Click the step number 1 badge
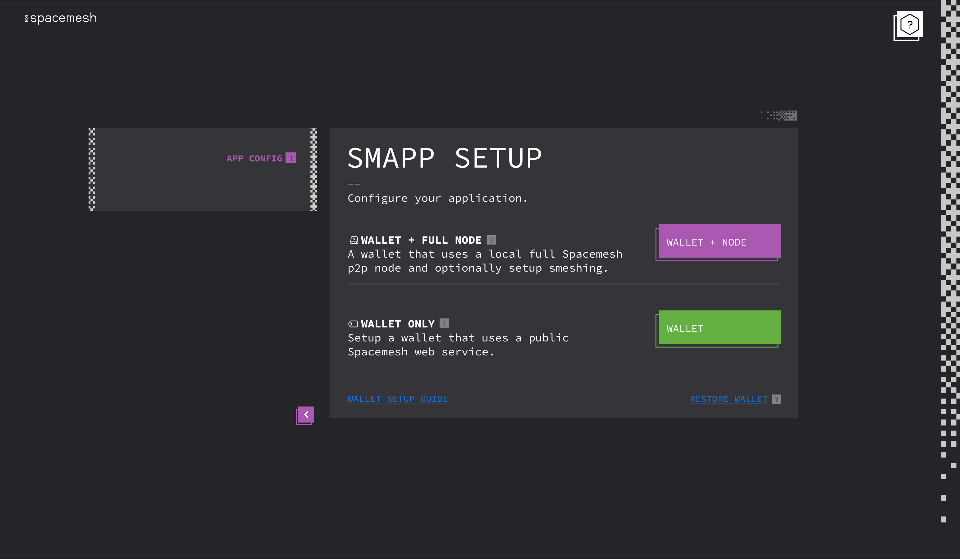960x559 pixels. pos(291,158)
